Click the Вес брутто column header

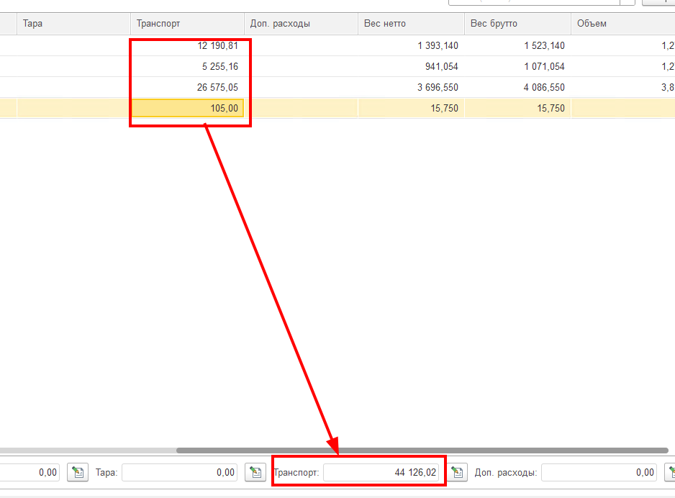517,23
